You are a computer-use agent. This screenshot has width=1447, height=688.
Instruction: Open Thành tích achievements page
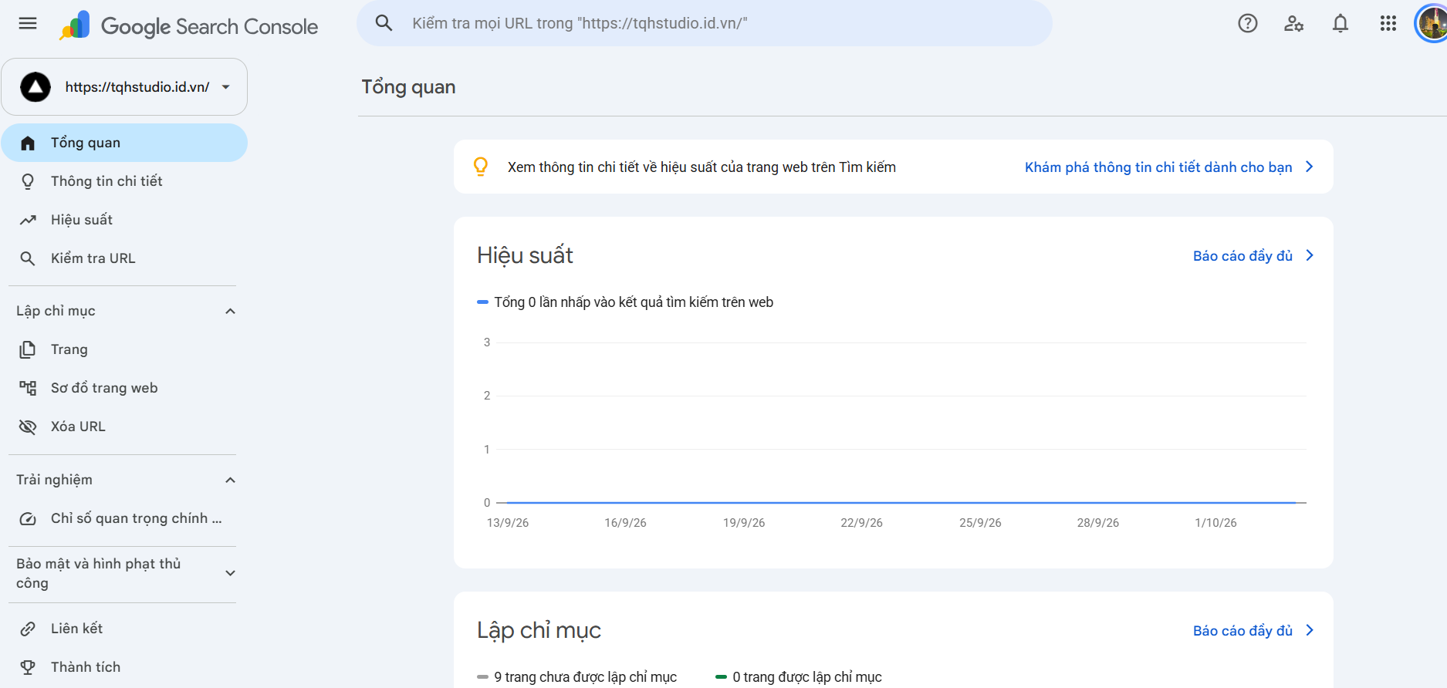coord(124,667)
